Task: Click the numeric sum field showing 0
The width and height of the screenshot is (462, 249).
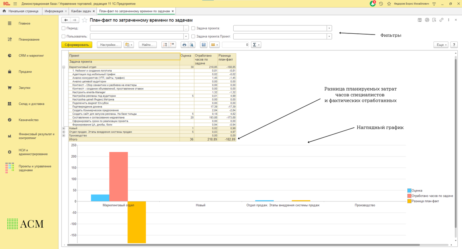Action: coord(236,45)
